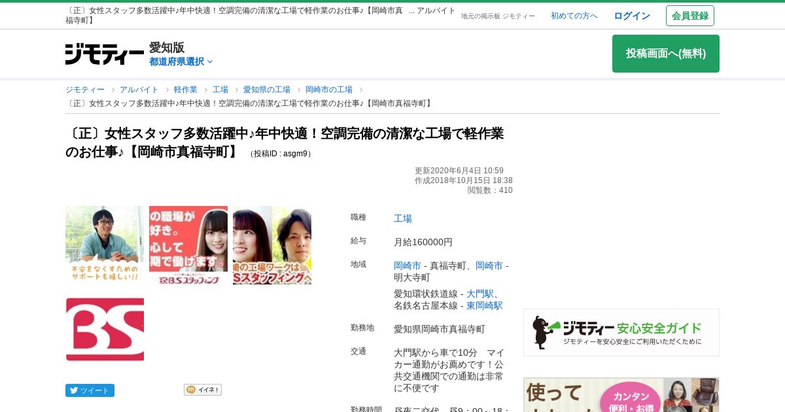The image size is (785, 412).
Task: Click the 使って advertisement banner
Action: tap(621, 395)
